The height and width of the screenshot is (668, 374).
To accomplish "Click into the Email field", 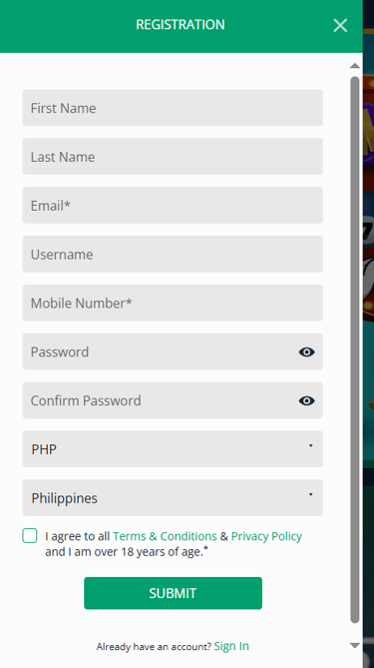I will tap(173, 206).
